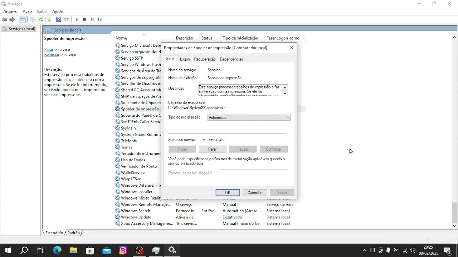Open the Mail app on the taskbar

click(106, 251)
